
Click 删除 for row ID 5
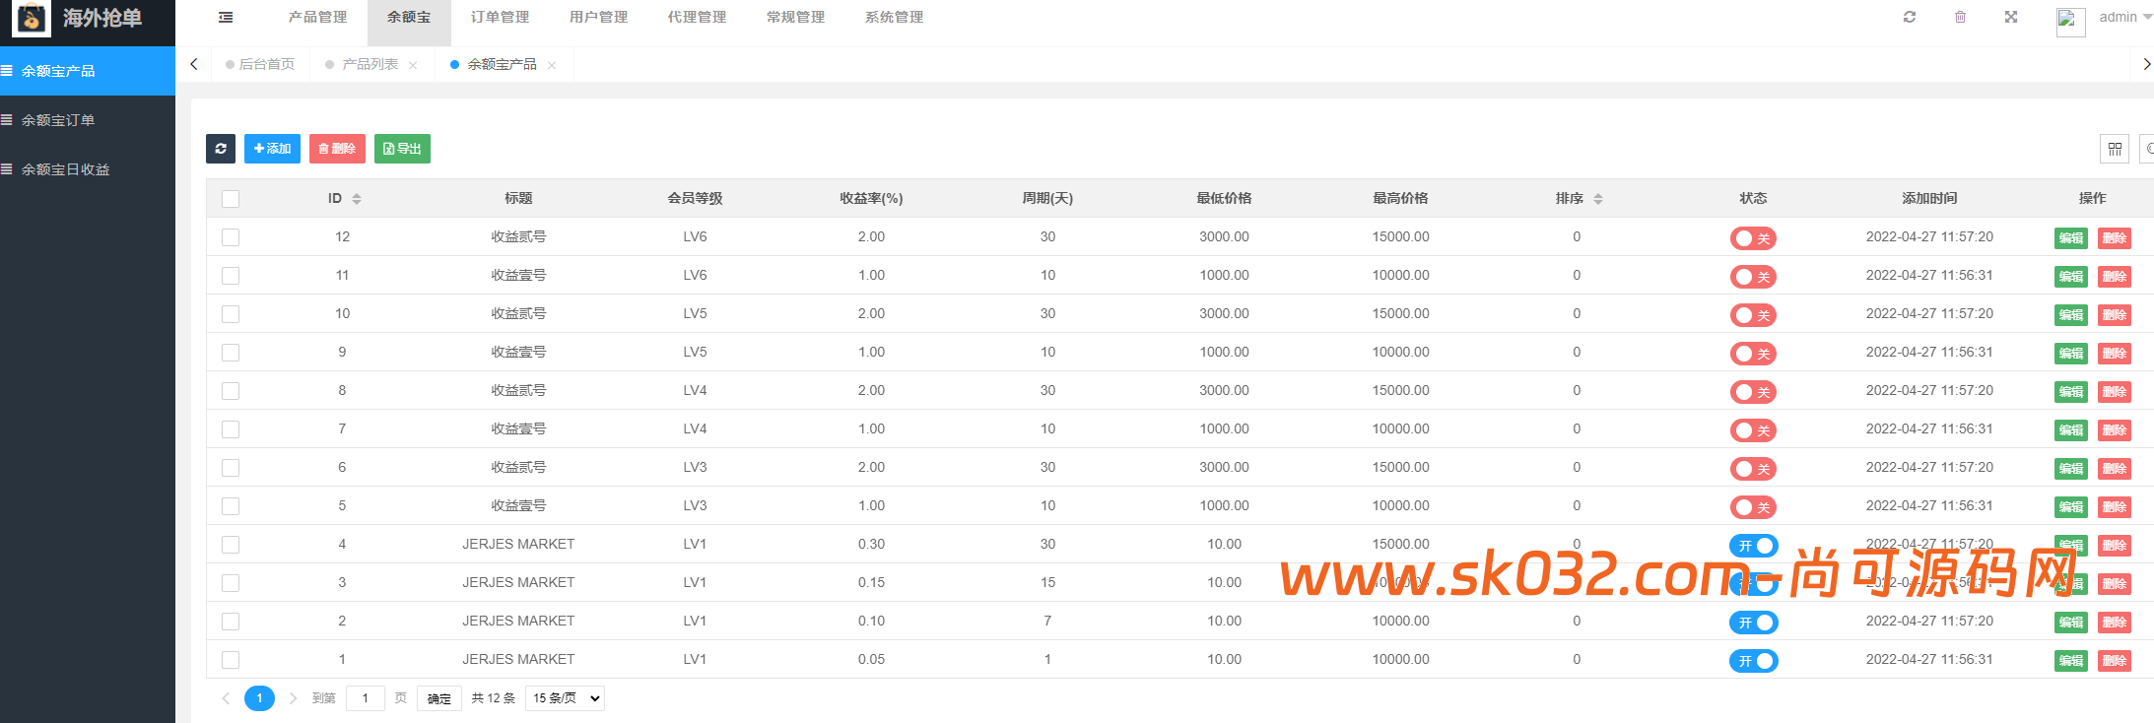pos(2115,507)
